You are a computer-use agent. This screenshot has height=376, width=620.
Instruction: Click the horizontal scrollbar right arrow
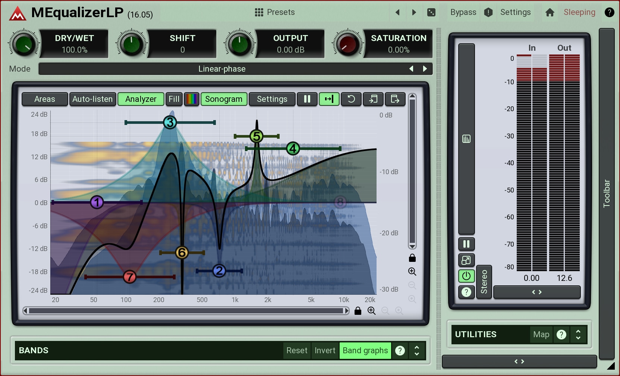tap(347, 311)
